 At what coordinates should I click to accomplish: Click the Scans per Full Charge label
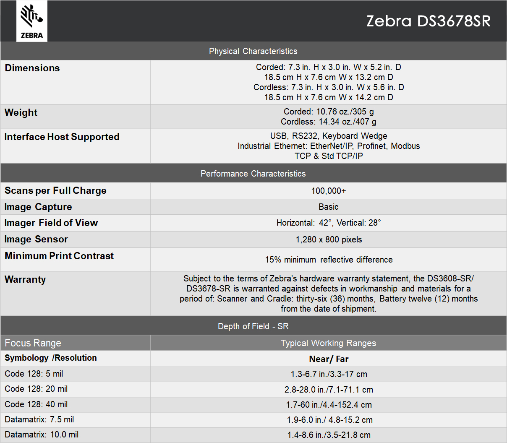(55, 190)
